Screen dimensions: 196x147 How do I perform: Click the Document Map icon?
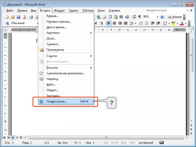click(x=134, y=17)
